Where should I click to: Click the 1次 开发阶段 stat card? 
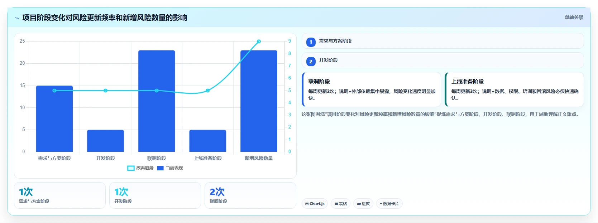point(155,195)
